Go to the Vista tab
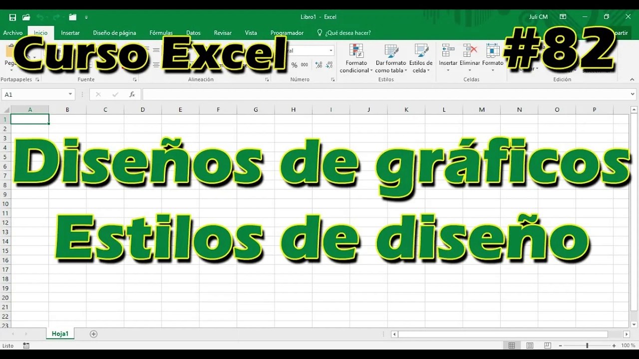The width and height of the screenshot is (639, 359). tap(251, 33)
